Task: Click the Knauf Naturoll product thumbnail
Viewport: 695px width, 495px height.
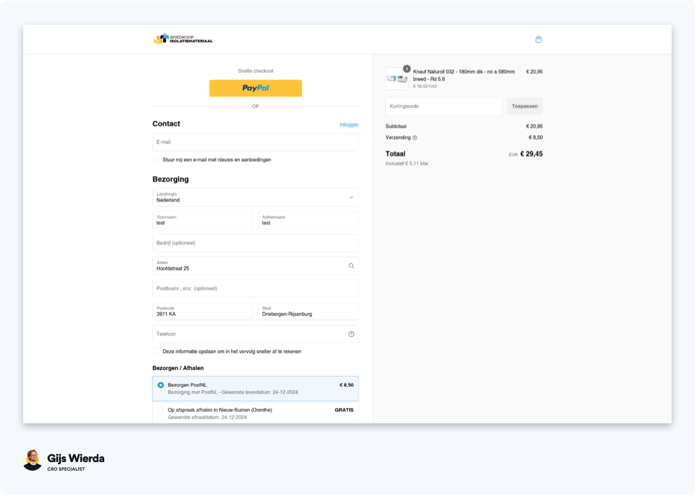Action: pyautogui.click(x=397, y=79)
